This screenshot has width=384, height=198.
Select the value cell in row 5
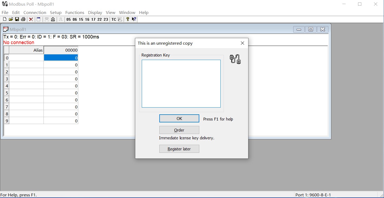click(x=61, y=93)
